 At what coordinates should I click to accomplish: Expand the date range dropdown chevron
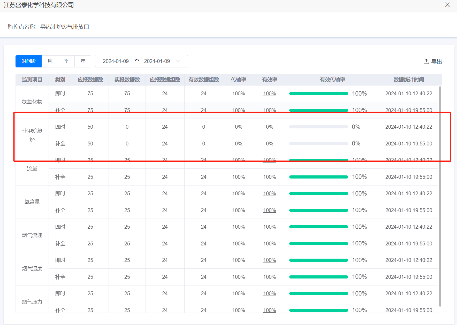[x=178, y=61]
